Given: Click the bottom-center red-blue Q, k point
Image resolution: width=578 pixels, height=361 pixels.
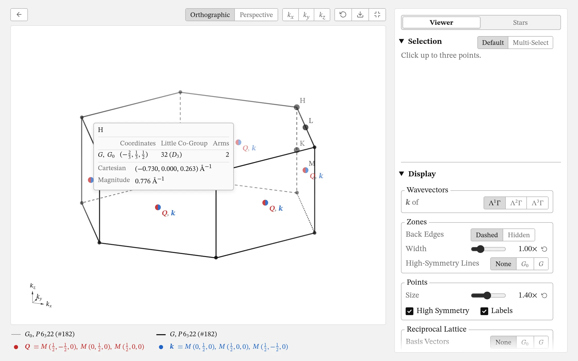Looking at the screenshot, I should click(158, 207).
